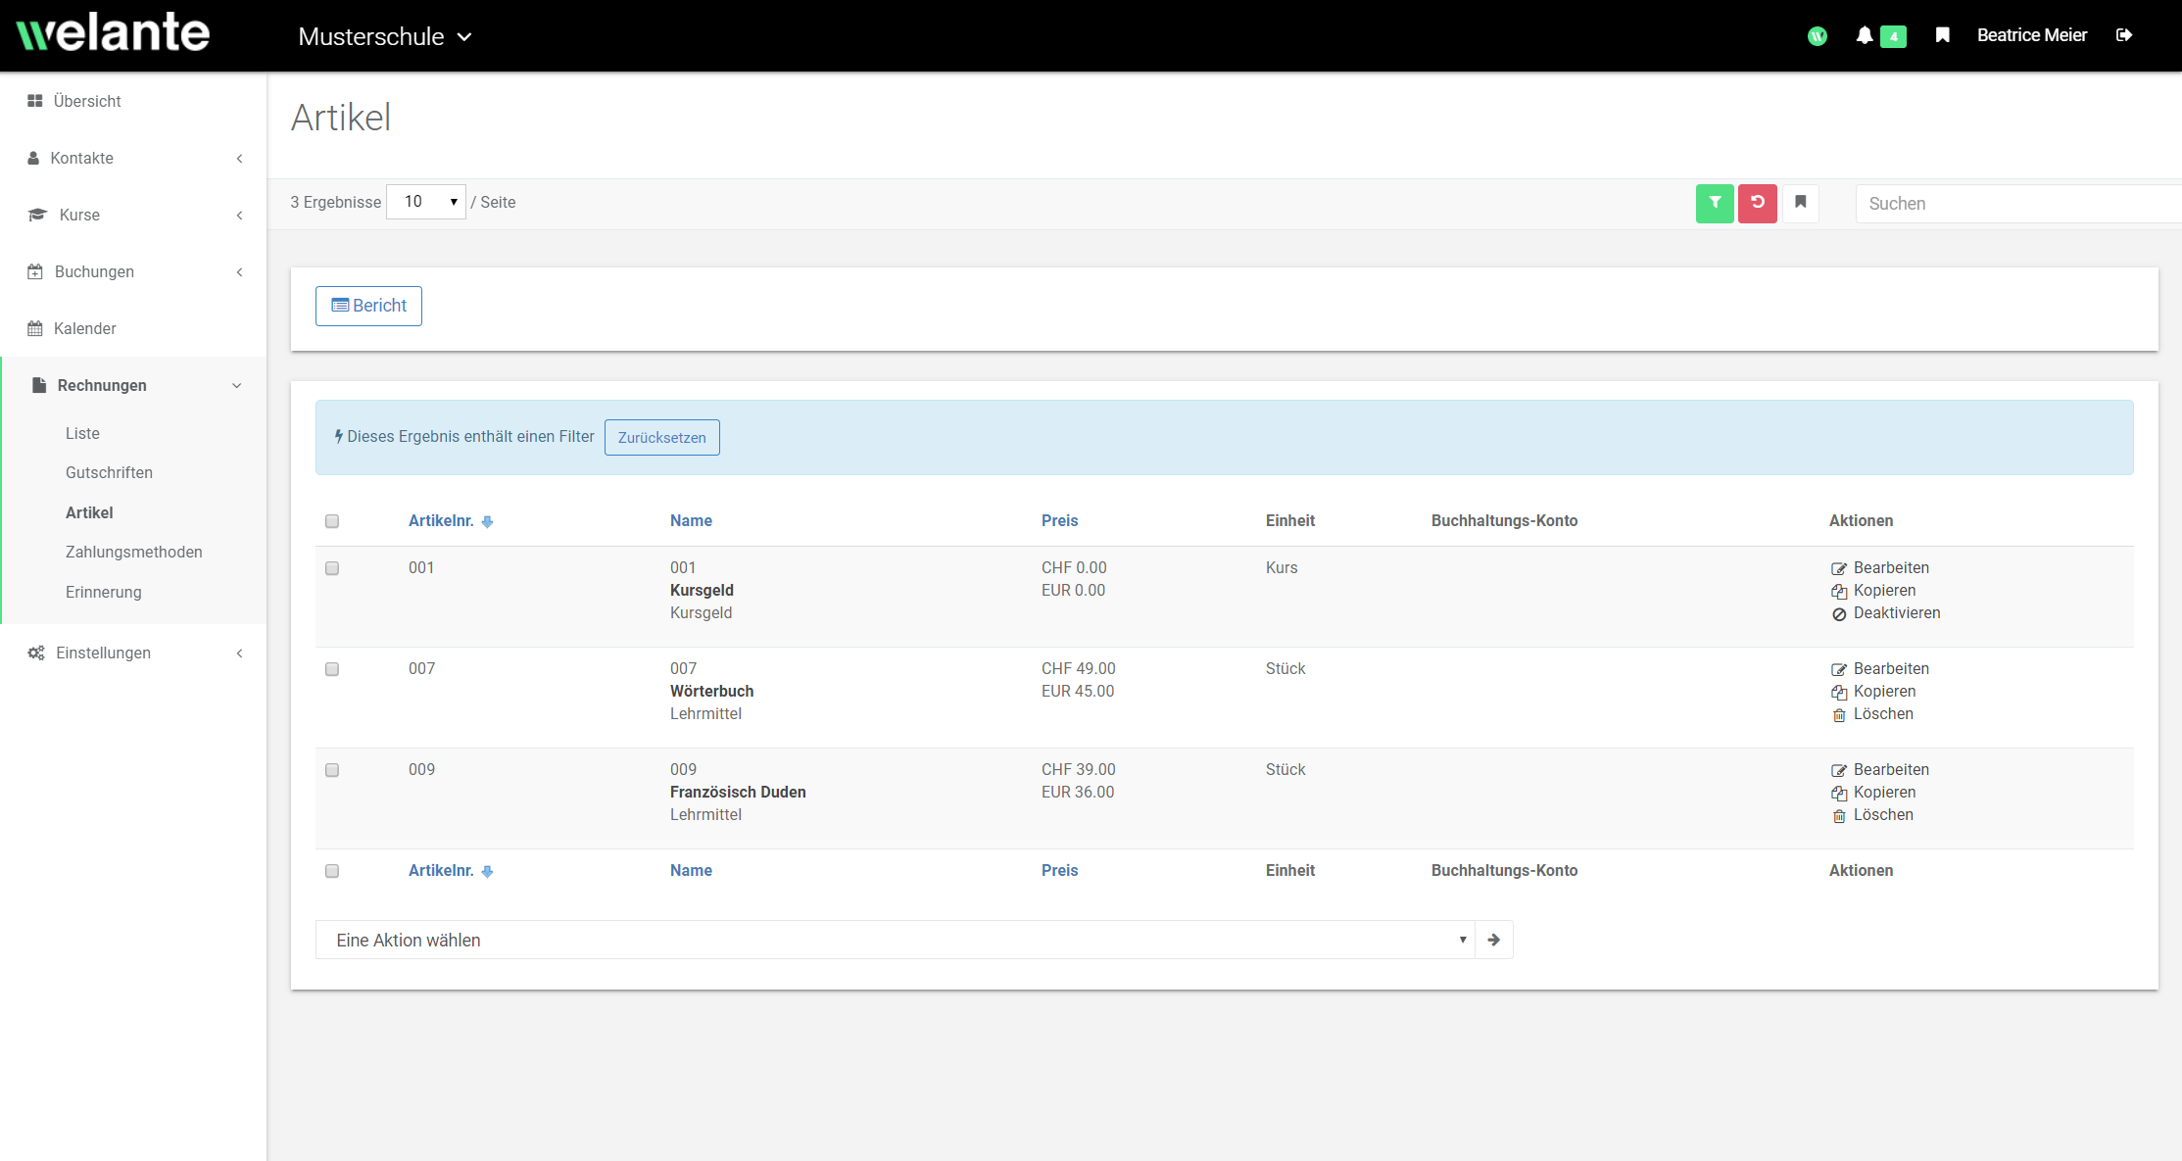
Task: Sort by Name column header
Action: point(691,520)
